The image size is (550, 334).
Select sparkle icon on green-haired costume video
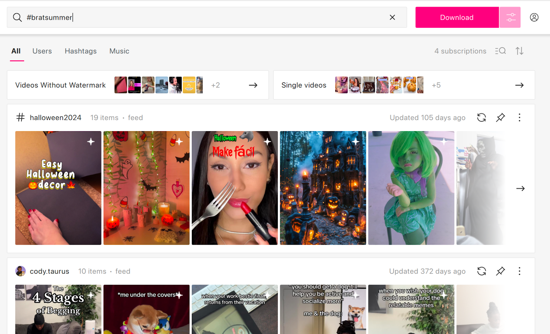444,141
